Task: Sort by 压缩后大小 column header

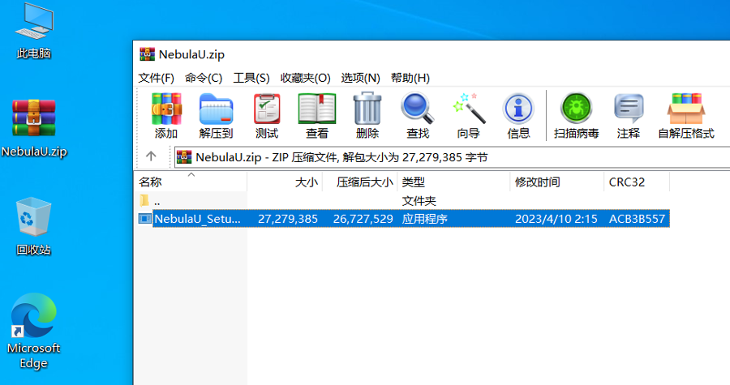Action: coord(360,182)
